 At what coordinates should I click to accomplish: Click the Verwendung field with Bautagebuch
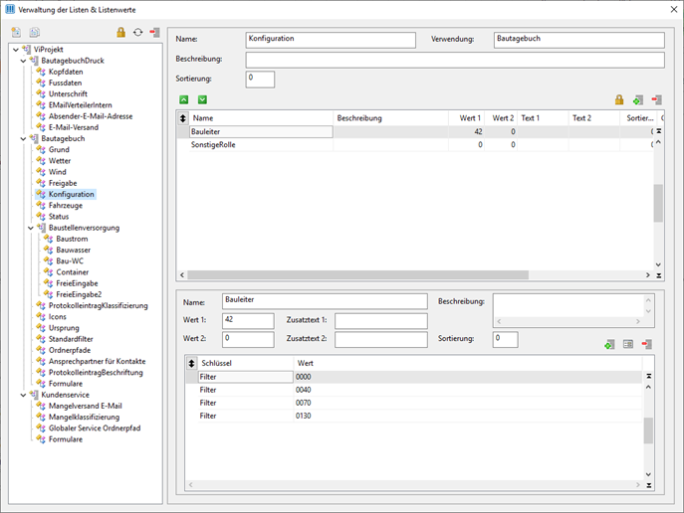coord(579,40)
